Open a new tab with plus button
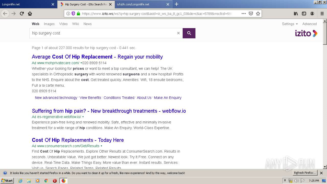The height and width of the screenshot is (184, 327). pyautogui.click(x=177, y=4)
